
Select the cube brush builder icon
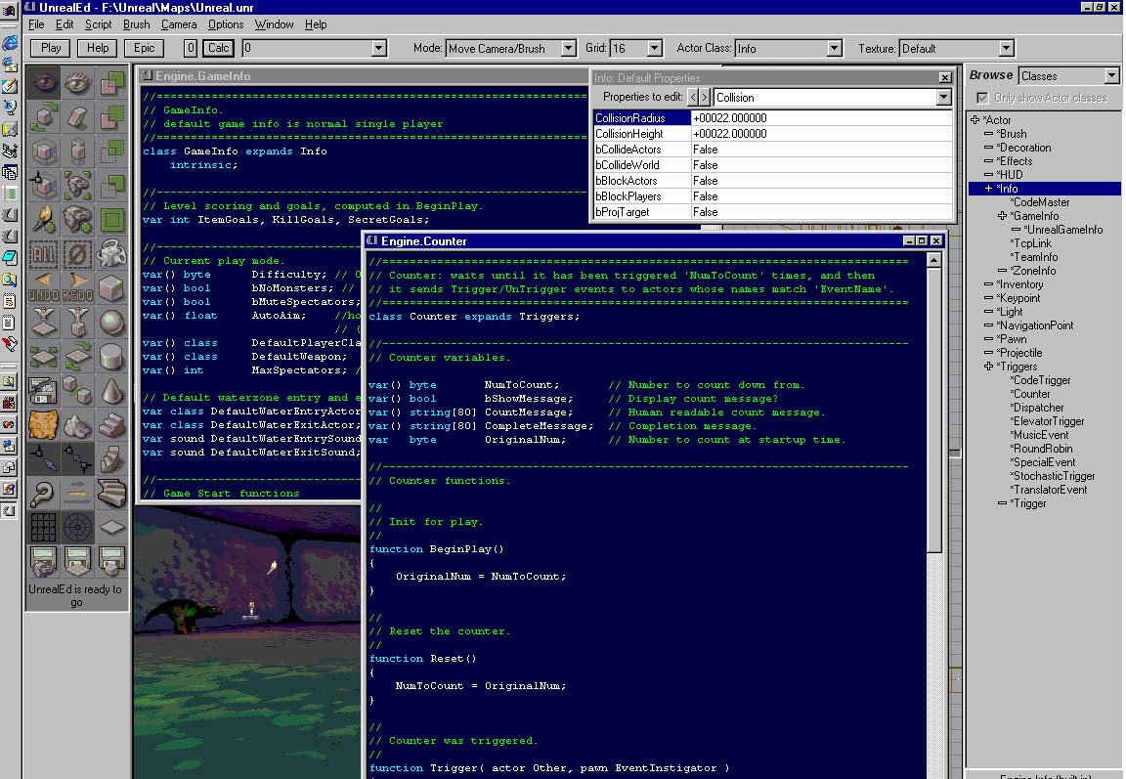(x=111, y=287)
